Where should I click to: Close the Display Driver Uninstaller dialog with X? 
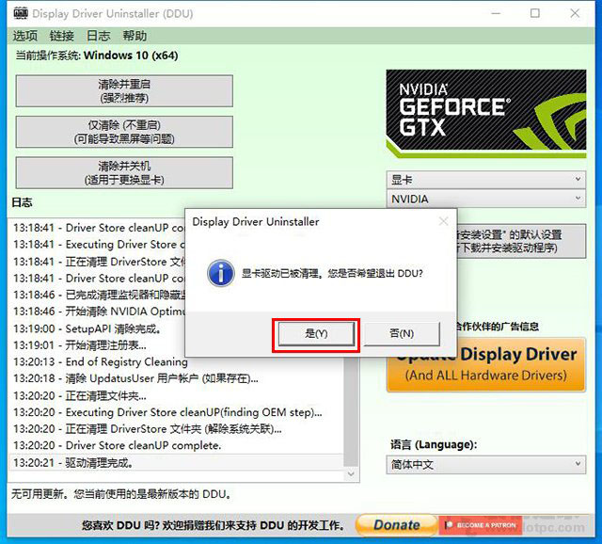444,222
